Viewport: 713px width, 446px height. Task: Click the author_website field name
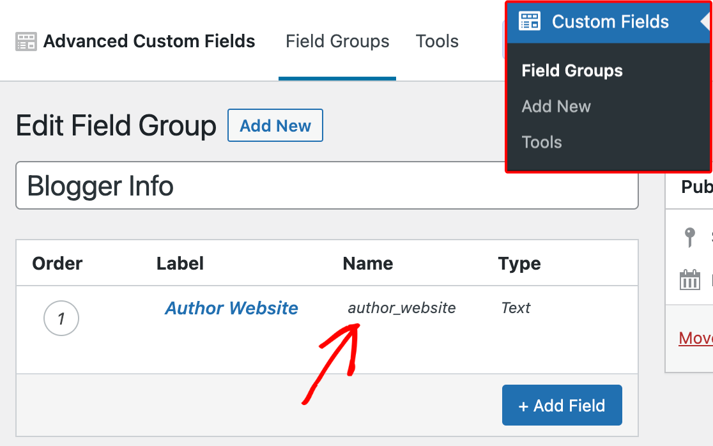coord(402,308)
